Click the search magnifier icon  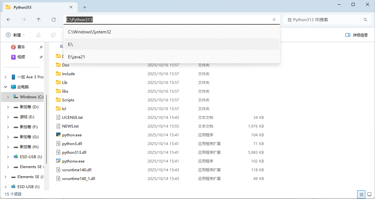click(365, 20)
